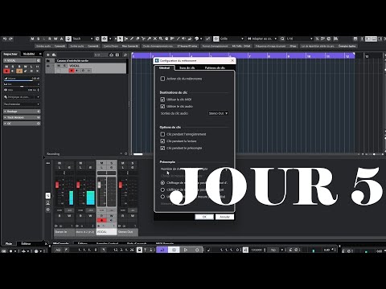The width and height of the screenshot is (386, 289).
Task: Click the metronome click toggle in transport
Action: tap(245, 250)
